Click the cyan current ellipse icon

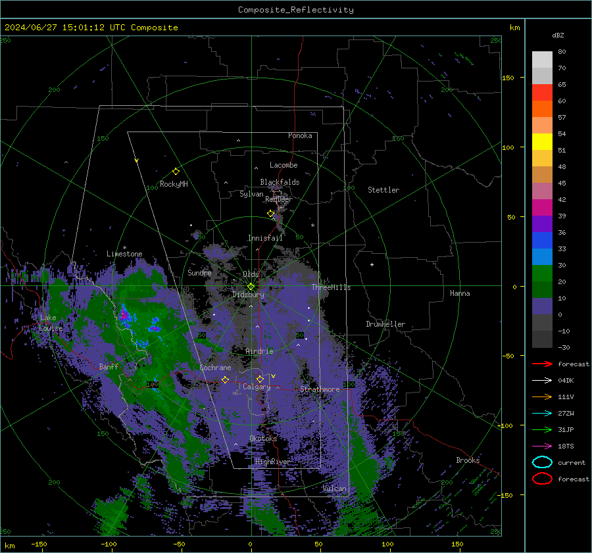pyautogui.click(x=542, y=462)
